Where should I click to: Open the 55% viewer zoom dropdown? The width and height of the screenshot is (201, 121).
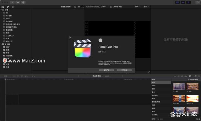138,7
